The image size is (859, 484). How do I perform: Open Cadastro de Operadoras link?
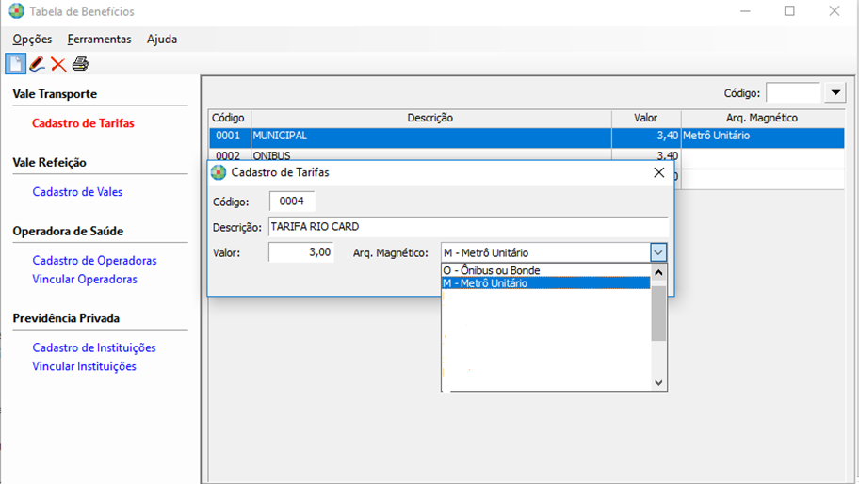94,261
